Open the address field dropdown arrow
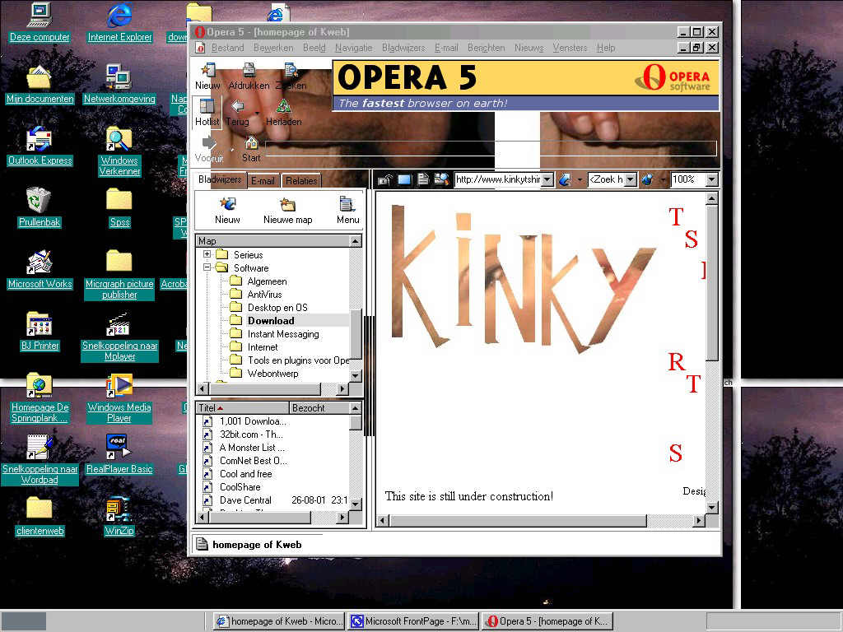Screen dimensions: 843x632 (547, 179)
